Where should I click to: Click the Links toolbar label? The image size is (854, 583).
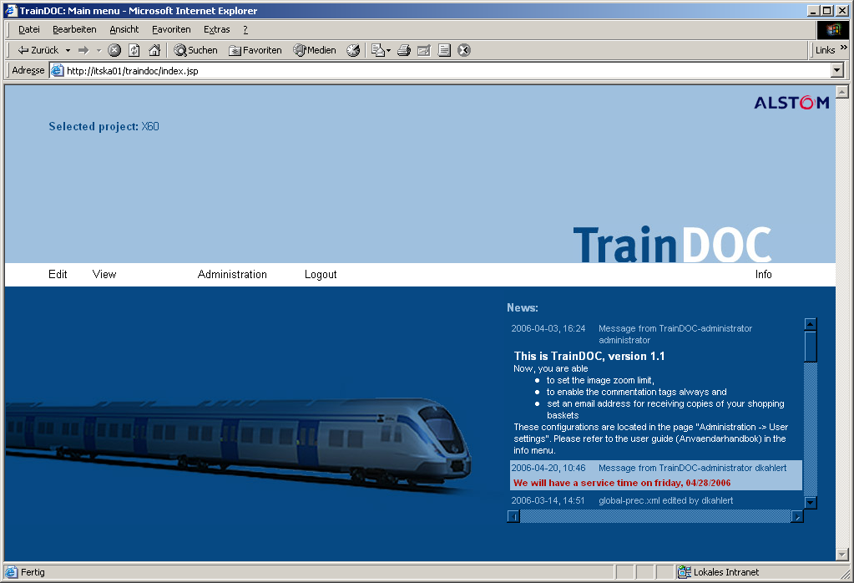click(825, 50)
